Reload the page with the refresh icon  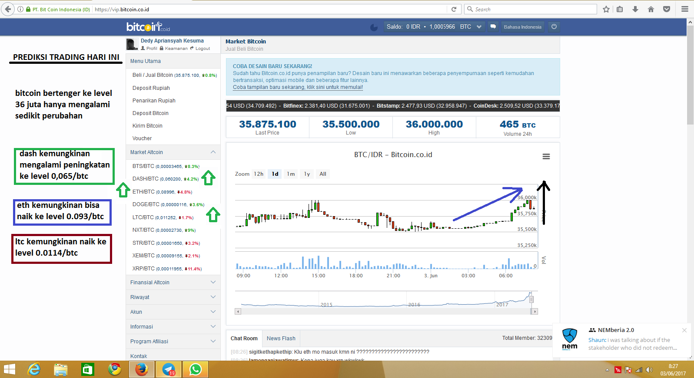pos(454,9)
